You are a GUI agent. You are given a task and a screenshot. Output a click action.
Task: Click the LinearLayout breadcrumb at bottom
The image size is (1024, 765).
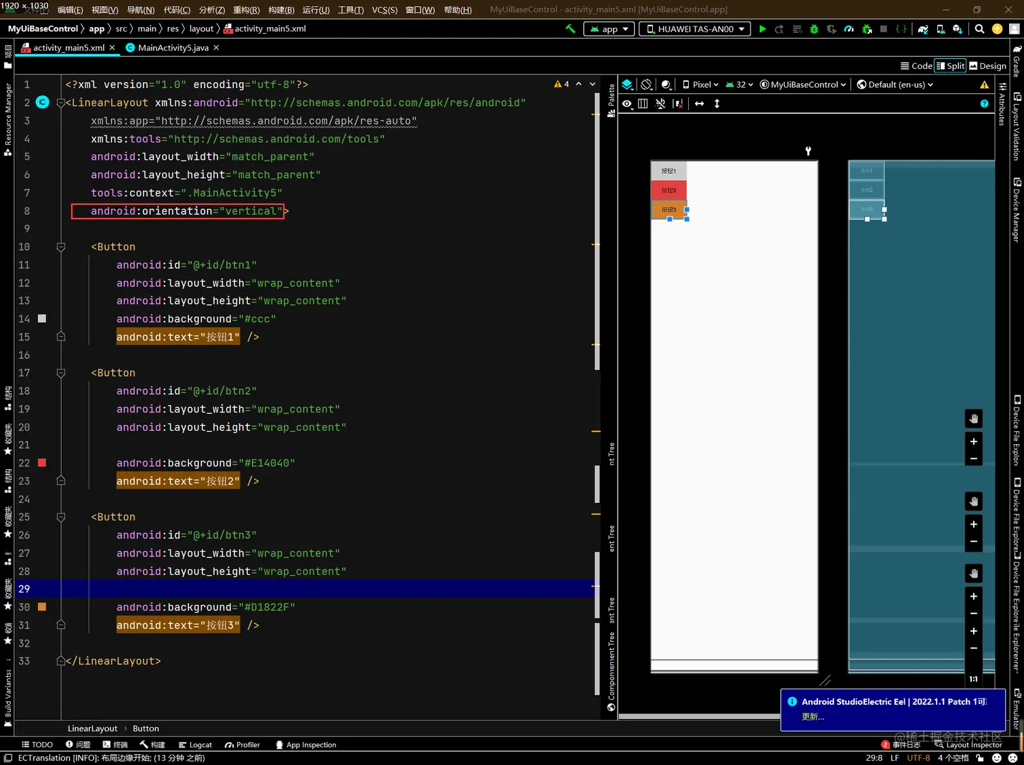tap(92, 728)
